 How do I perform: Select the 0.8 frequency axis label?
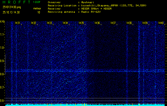click(2, 74)
